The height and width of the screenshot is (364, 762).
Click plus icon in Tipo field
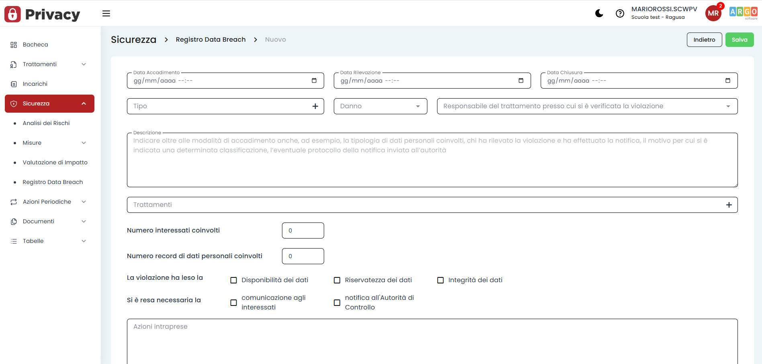[x=315, y=106]
